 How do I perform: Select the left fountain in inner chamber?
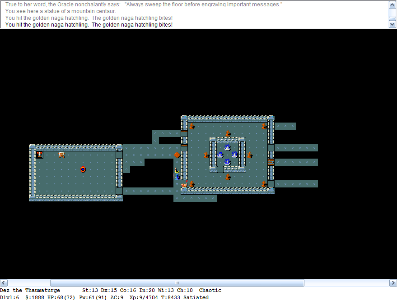[220, 155]
